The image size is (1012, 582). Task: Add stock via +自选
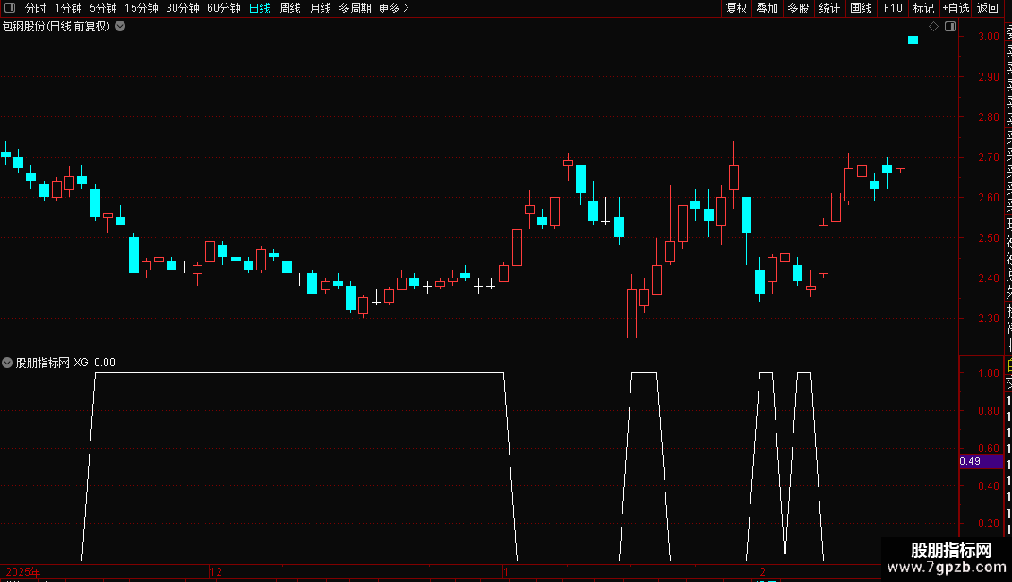956,8
